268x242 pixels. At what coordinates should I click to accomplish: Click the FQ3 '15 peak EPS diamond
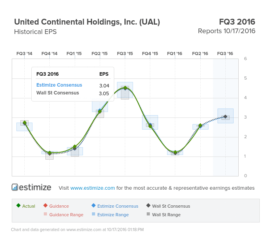125,88
